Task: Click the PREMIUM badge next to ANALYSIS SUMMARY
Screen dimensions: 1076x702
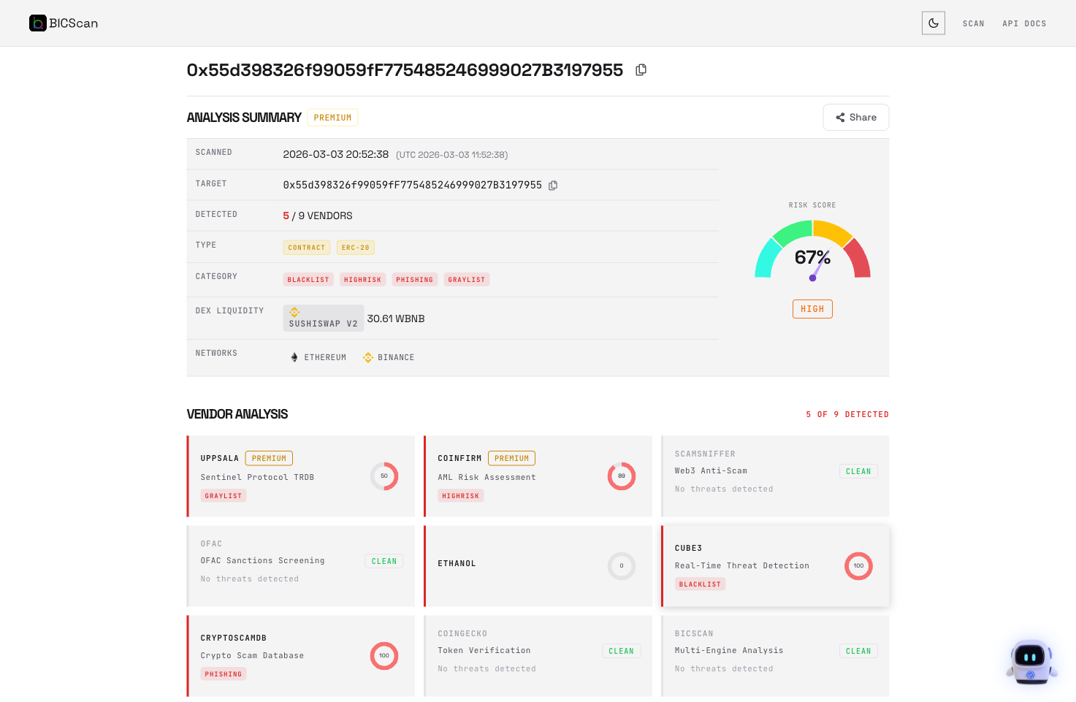Action: [x=332, y=117]
